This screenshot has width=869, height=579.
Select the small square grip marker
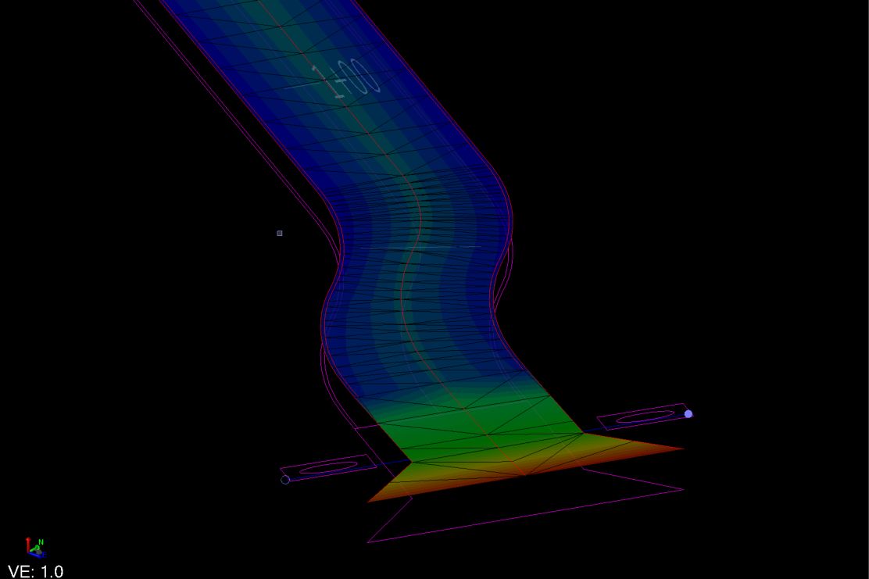(x=279, y=234)
